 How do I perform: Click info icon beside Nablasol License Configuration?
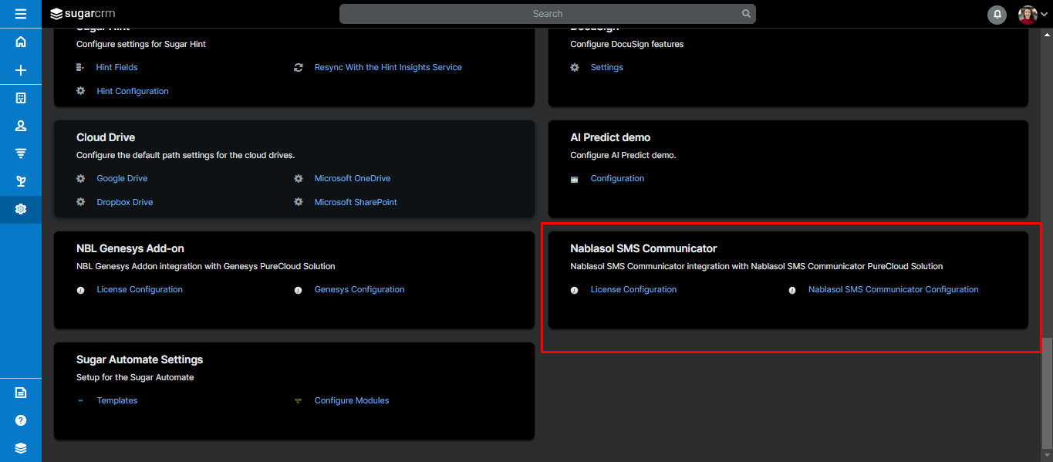(574, 291)
